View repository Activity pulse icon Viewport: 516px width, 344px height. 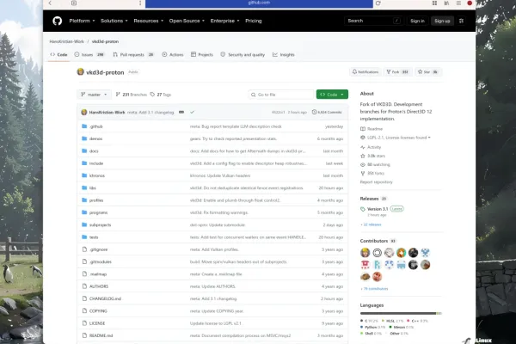(x=363, y=147)
